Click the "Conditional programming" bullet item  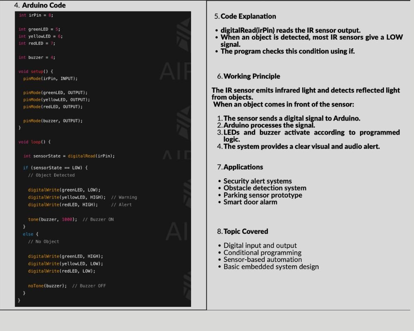pyautogui.click(x=262, y=253)
